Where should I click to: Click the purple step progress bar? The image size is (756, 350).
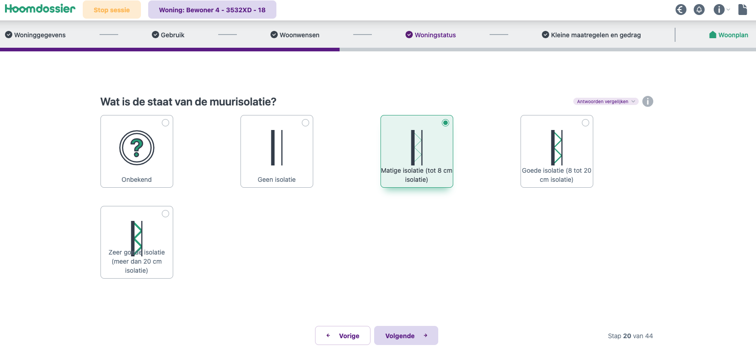(170, 50)
